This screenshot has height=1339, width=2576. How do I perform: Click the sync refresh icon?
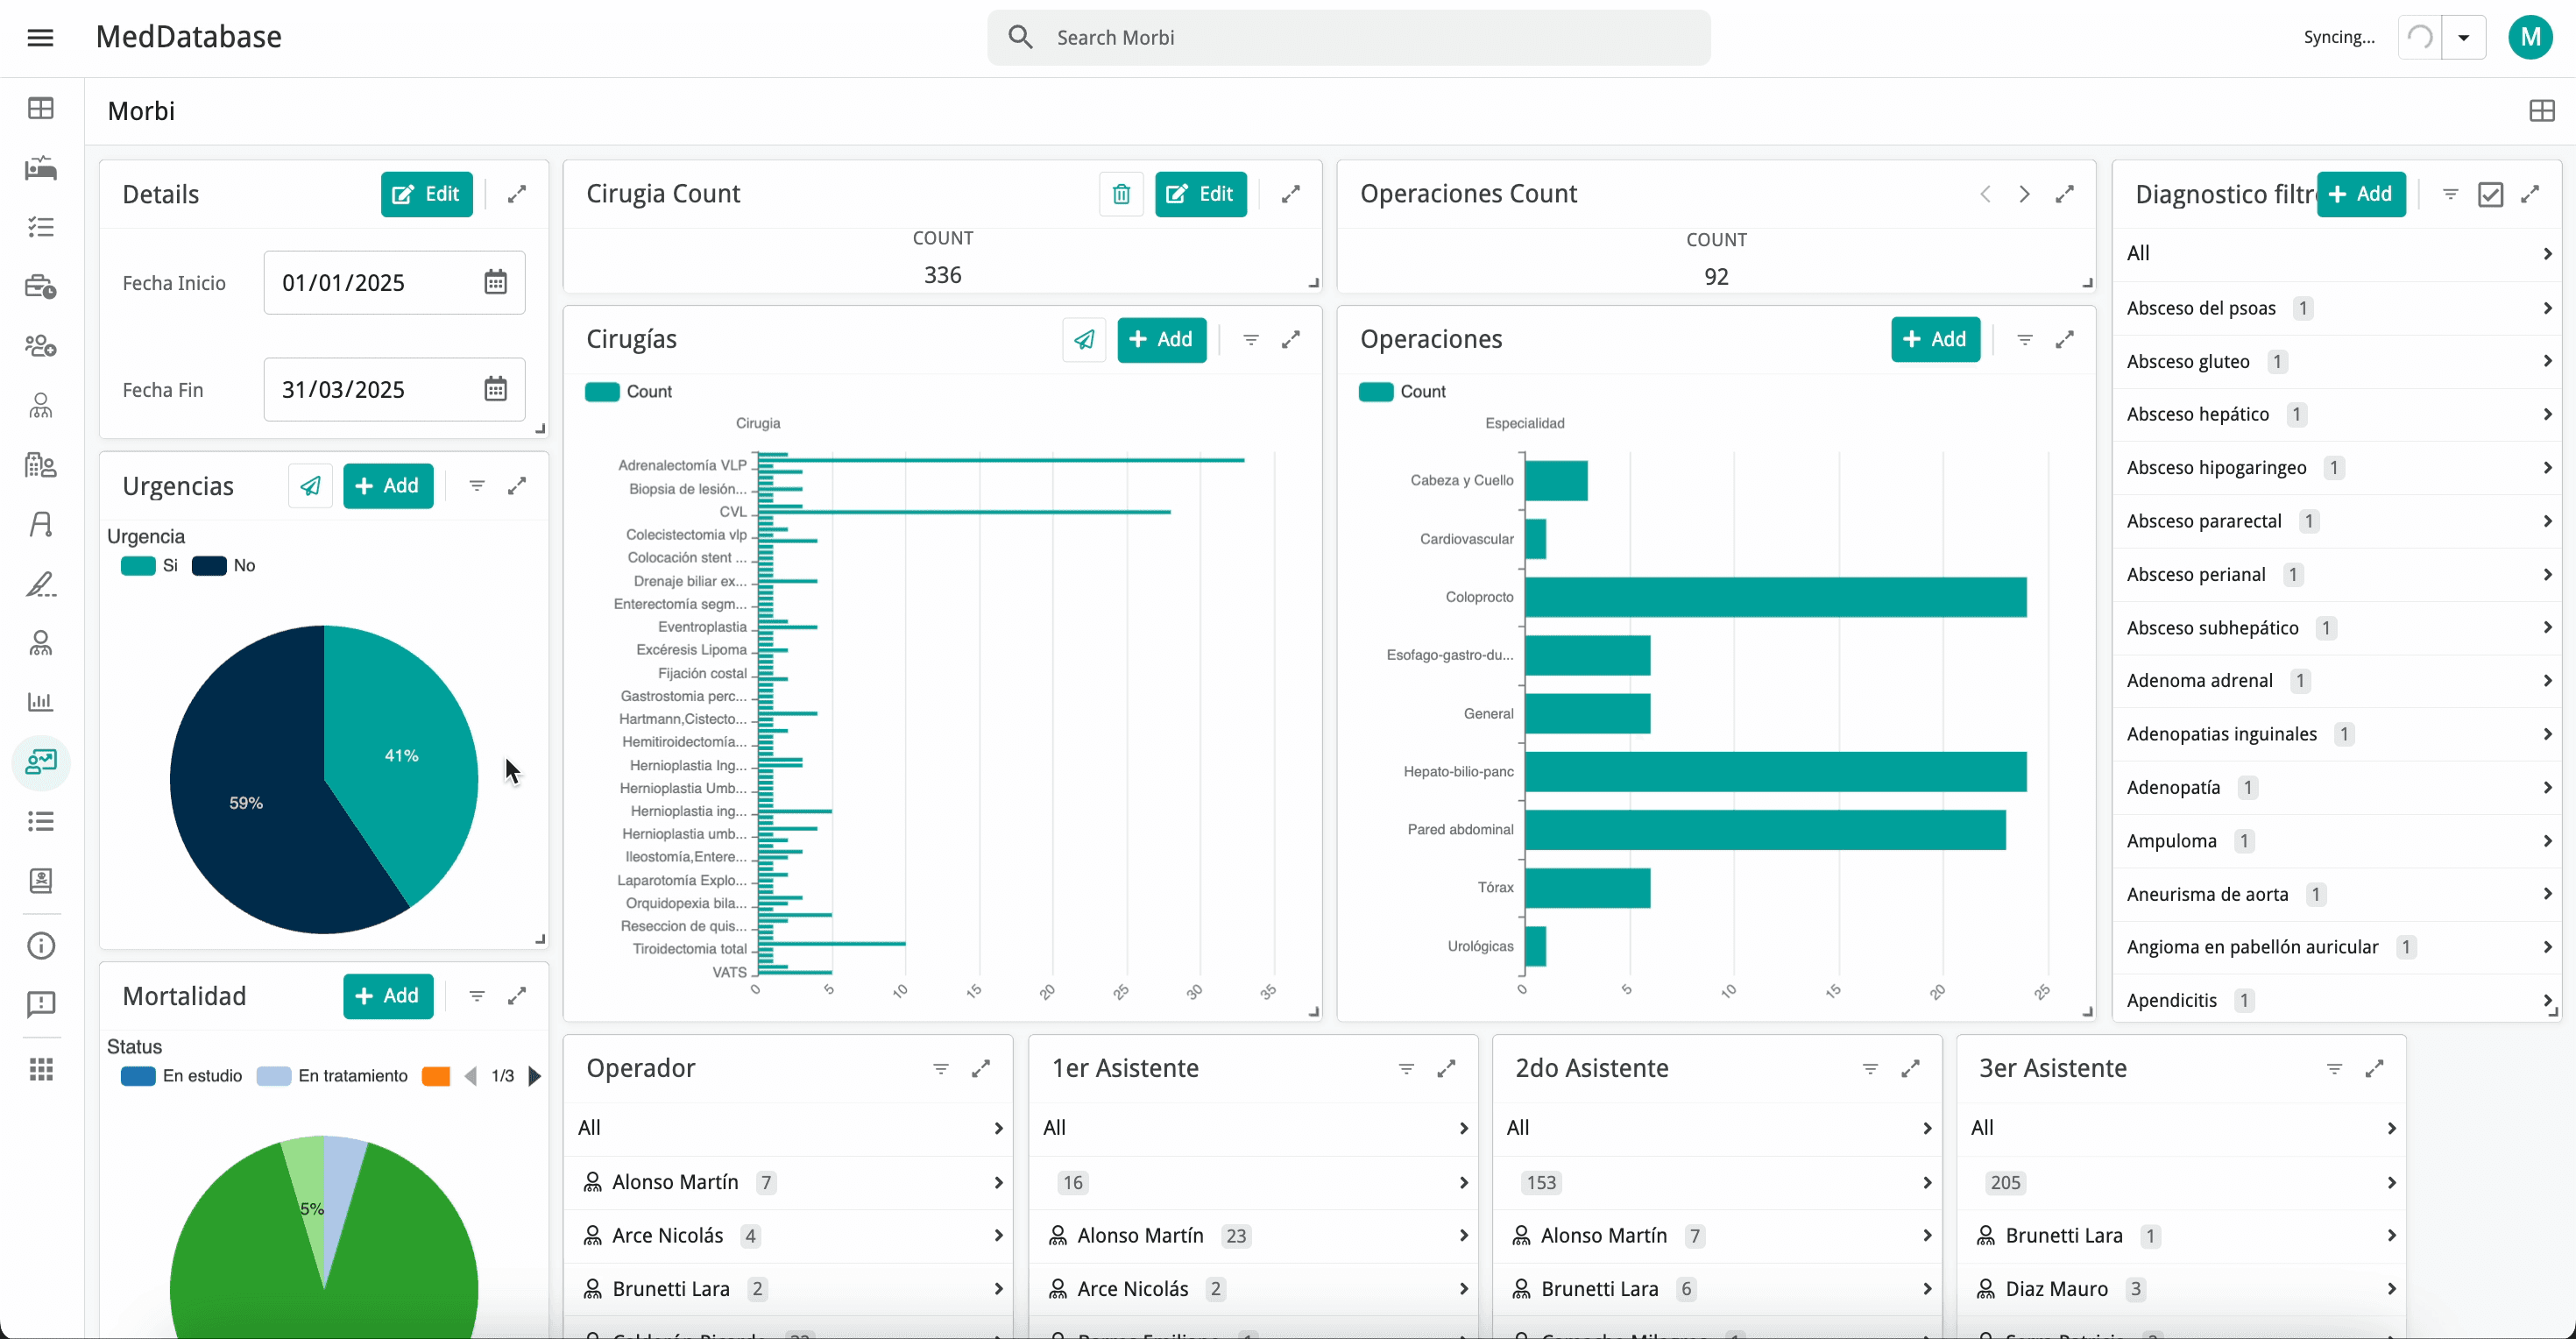pos(2419,38)
